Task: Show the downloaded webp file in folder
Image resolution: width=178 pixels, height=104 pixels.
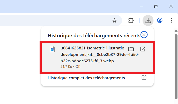Action: (x=131, y=49)
